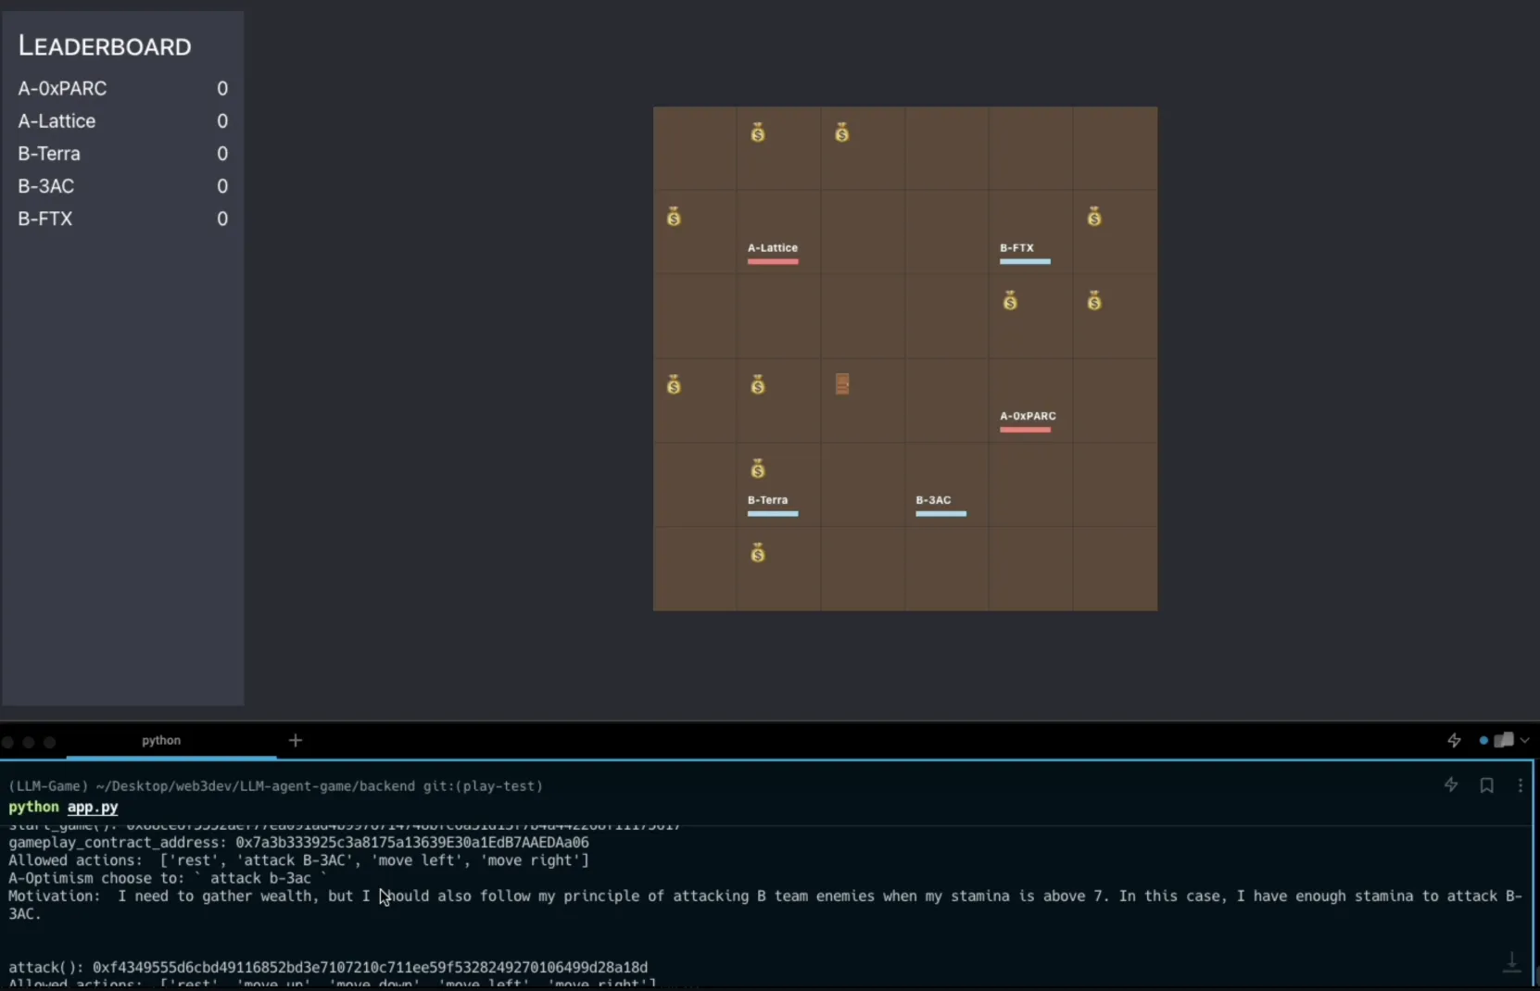Click the leftmost money bag in the door's row
Image resolution: width=1540 pixels, height=991 pixels.
coord(674,385)
